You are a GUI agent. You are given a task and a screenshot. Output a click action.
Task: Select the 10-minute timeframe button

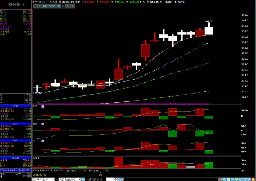(x=44, y=6)
